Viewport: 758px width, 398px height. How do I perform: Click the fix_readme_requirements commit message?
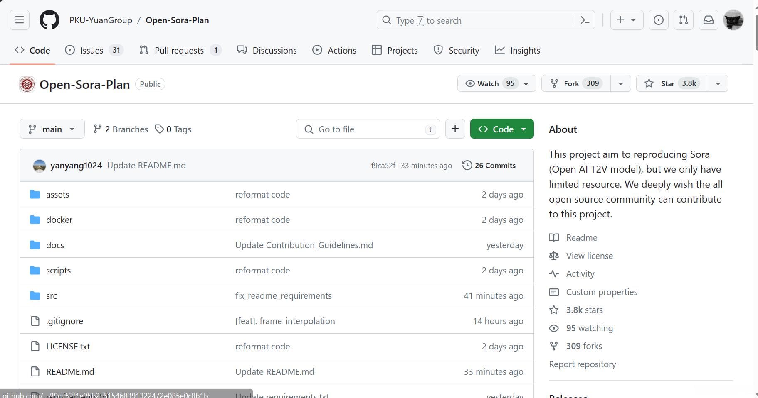[284, 295]
